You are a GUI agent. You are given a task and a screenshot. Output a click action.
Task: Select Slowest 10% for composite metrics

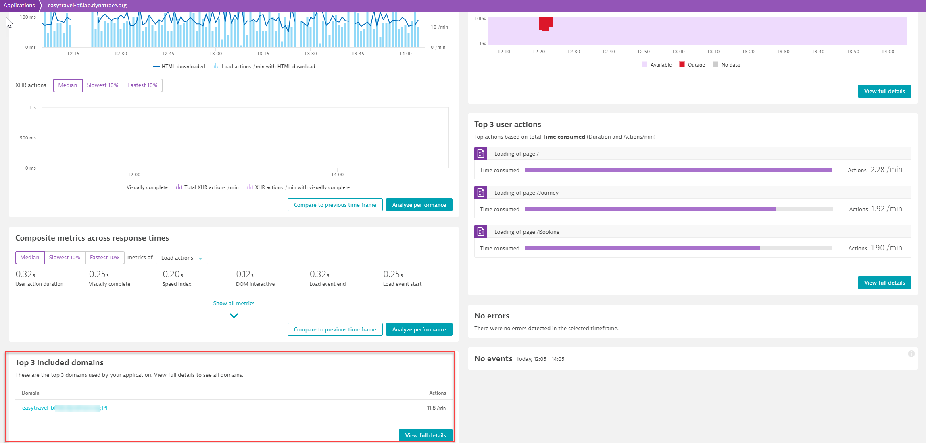click(65, 258)
